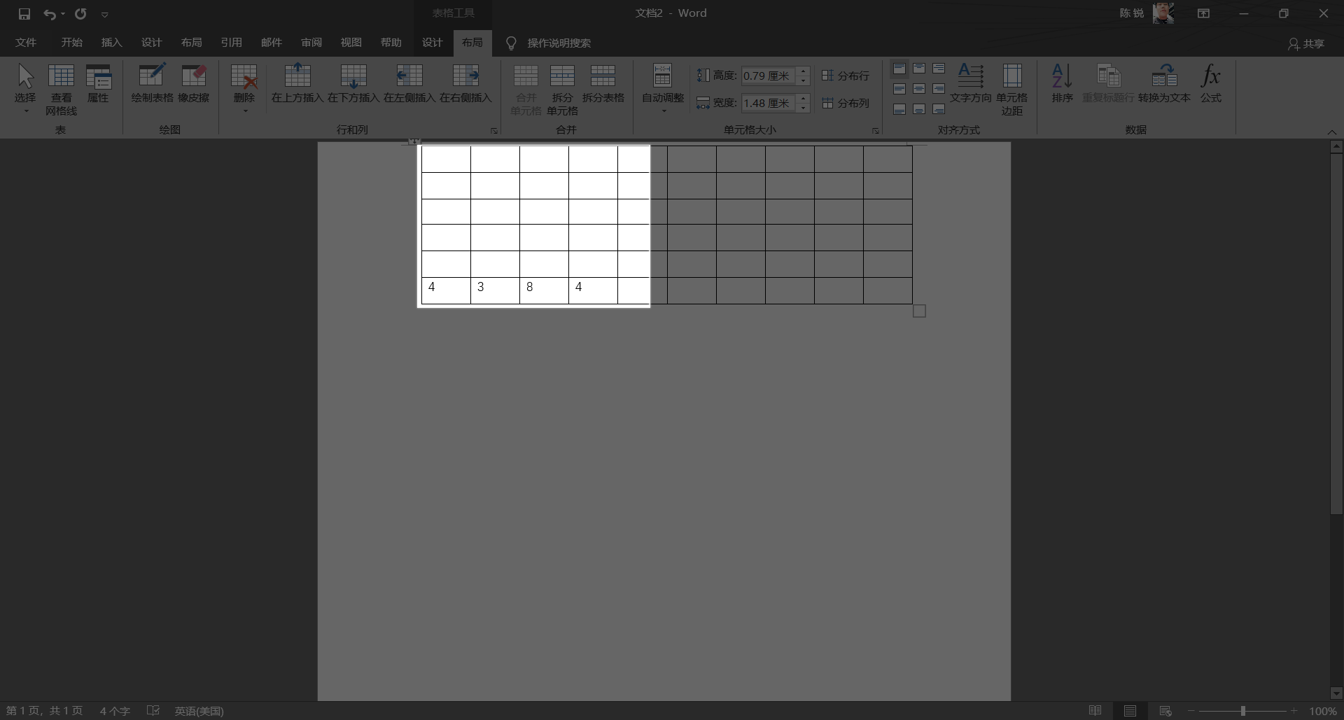
Task: Select Align Center alignment
Action: tap(919, 89)
